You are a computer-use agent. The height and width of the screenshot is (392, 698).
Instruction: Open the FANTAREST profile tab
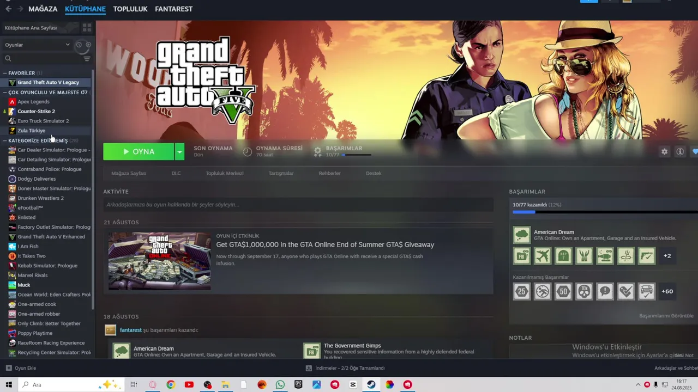coord(173,9)
